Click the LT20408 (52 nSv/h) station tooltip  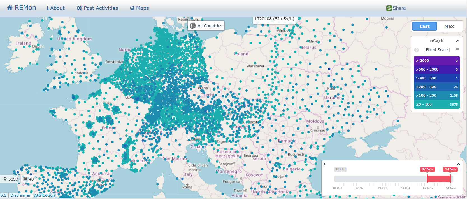click(x=275, y=19)
